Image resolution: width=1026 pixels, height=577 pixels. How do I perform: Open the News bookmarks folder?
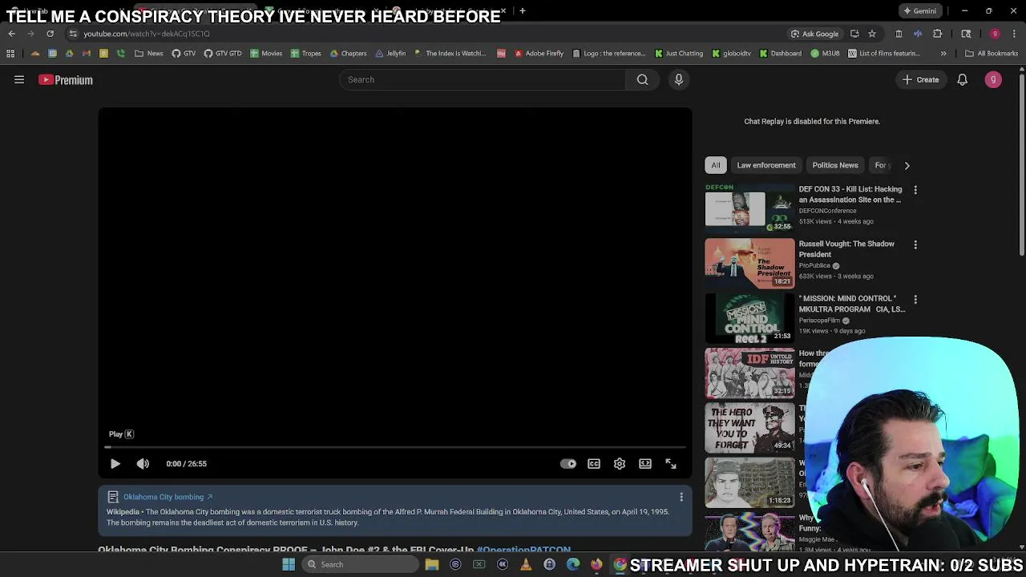(149, 54)
